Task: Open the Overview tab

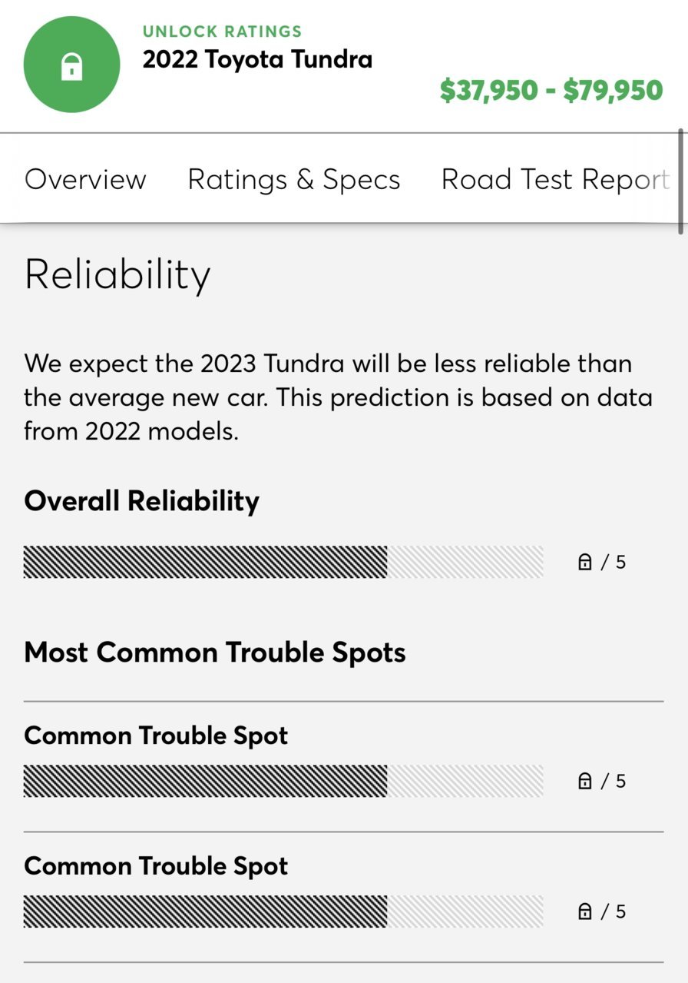Action: click(85, 179)
